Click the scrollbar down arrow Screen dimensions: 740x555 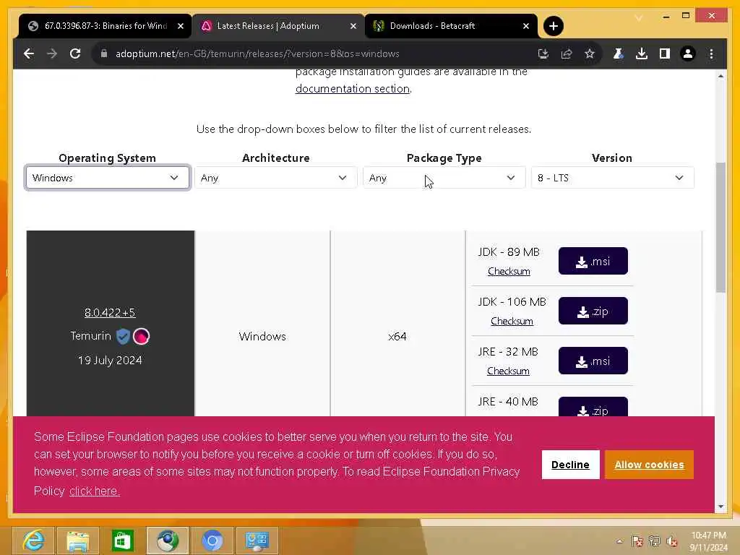[x=720, y=507]
